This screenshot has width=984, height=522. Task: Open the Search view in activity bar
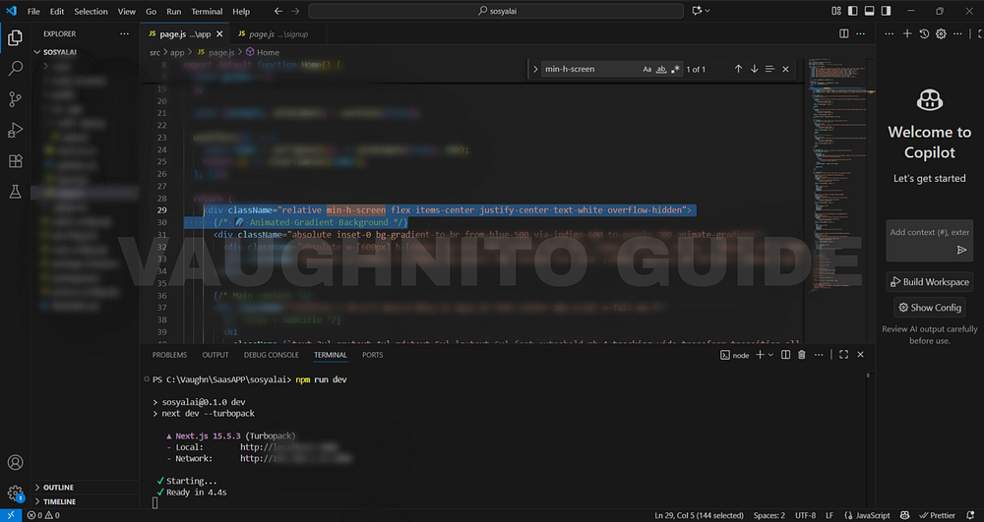15,68
